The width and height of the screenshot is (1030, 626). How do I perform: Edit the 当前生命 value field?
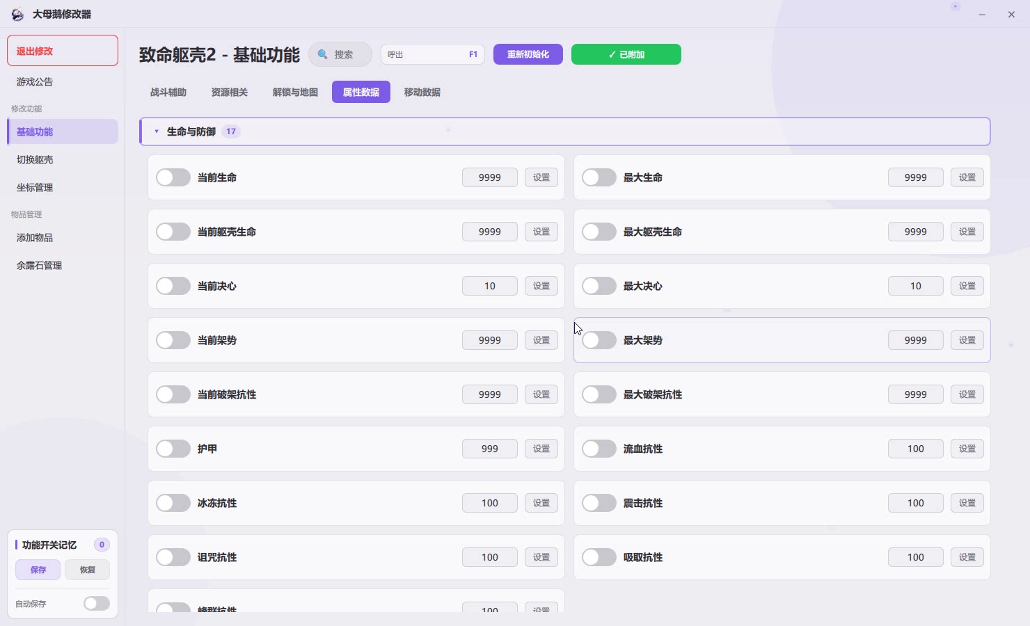490,177
